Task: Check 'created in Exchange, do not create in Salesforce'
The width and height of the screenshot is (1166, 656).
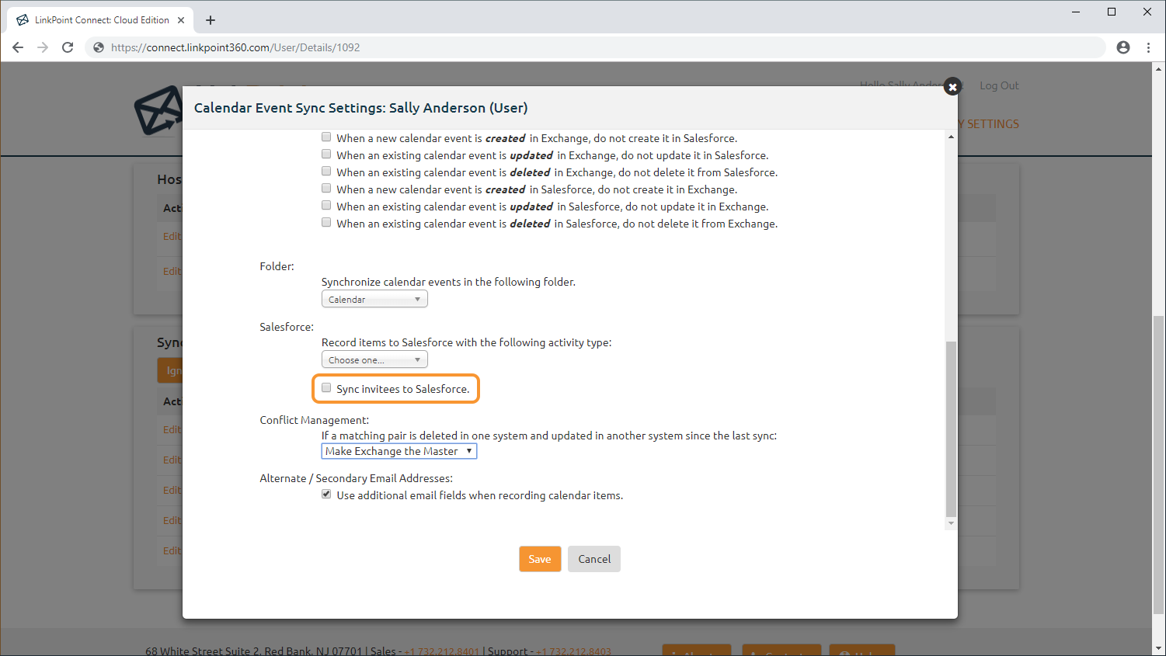Action: [x=326, y=137]
